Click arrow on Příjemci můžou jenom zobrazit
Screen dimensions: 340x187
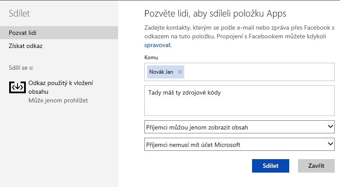(x=330, y=126)
